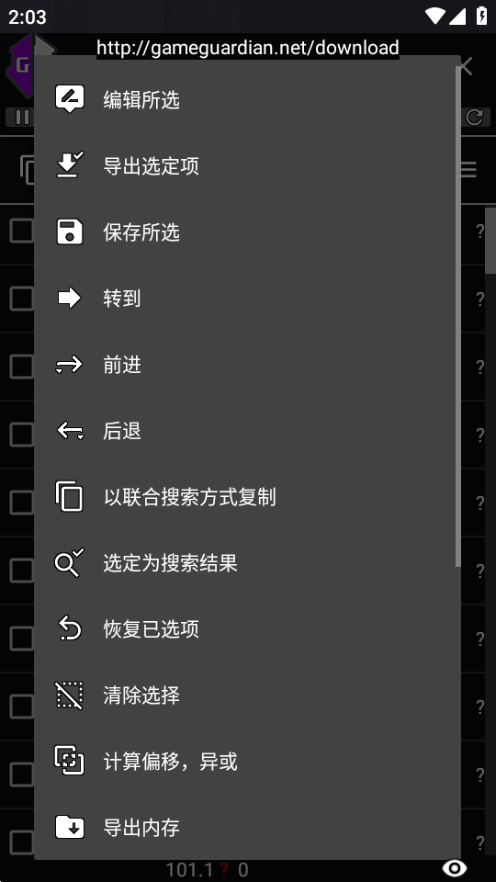Click the forward (前进) arrow icon
This screenshot has width=496, height=882.
click(70, 365)
